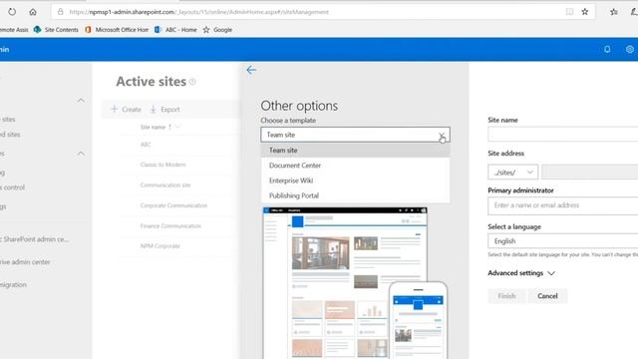Screen dimensions: 638x359
Task: Select Corporate Communication site row
Action: [x=173, y=205]
